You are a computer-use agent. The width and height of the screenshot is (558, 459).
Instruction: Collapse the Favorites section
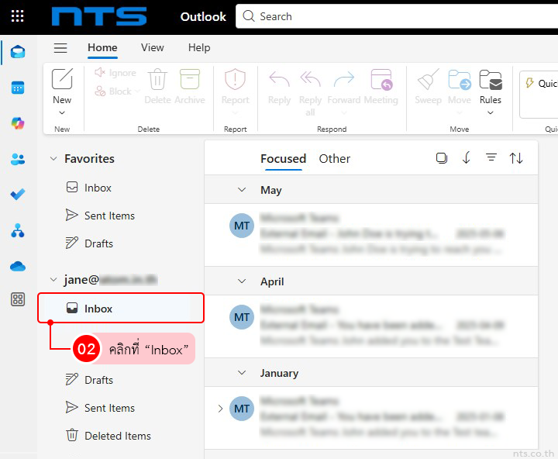53,158
